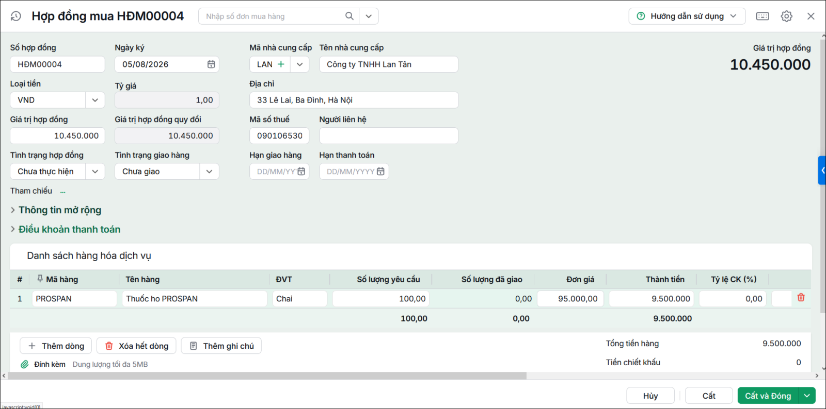Add new supplier with green plus icon
The width and height of the screenshot is (826, 409).
[281, 64]
